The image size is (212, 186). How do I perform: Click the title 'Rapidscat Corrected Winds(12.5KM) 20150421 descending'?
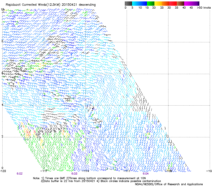[51, 5]
